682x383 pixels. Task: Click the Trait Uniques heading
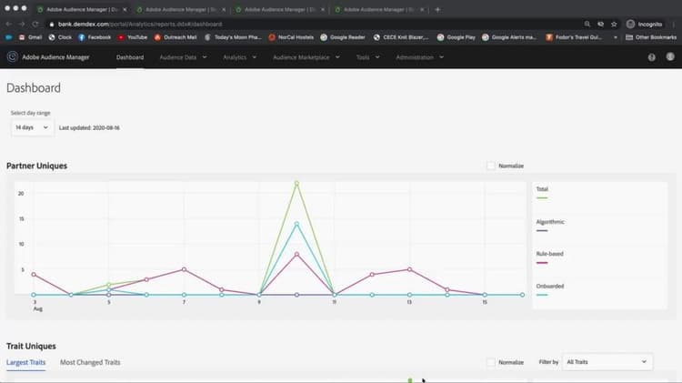31,346
